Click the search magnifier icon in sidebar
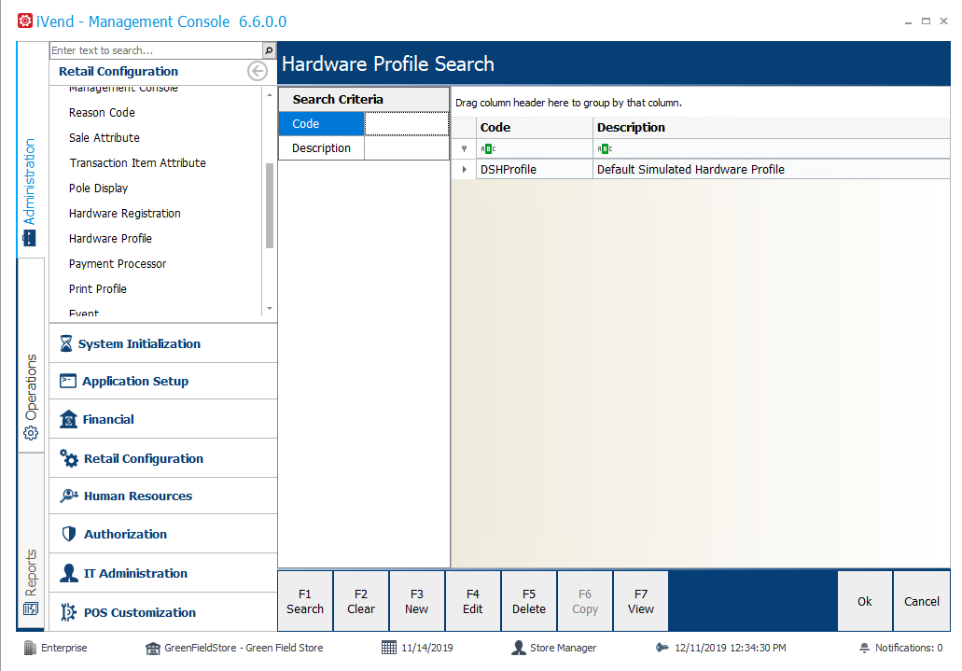This screenshot has height=671, width=962. [269, 50]
